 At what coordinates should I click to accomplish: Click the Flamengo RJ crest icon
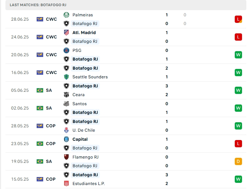[66, 157]
